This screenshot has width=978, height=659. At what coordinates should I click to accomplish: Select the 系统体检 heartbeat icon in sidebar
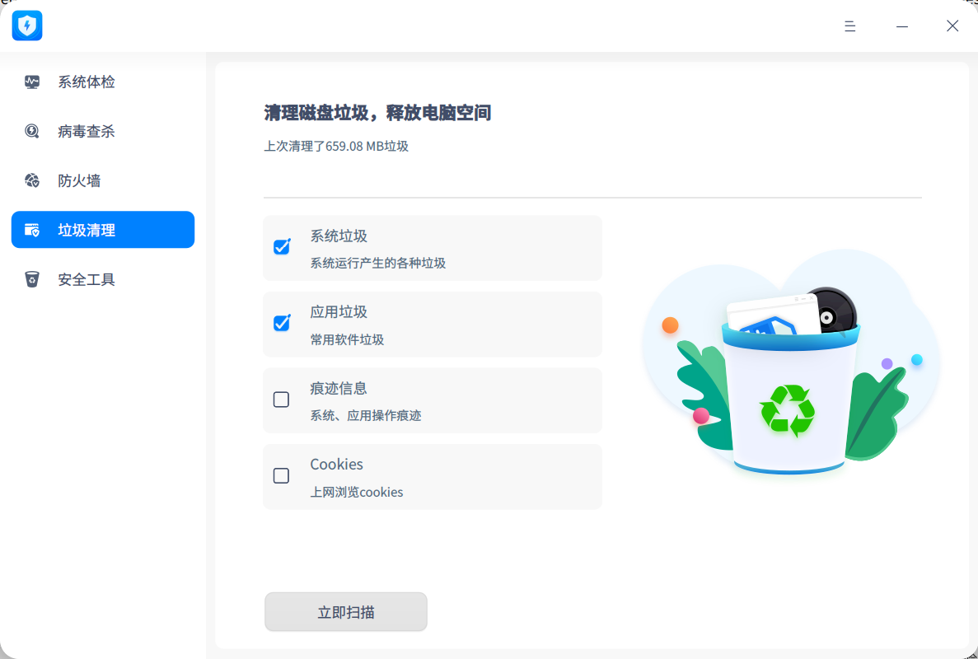click(31, 82)
